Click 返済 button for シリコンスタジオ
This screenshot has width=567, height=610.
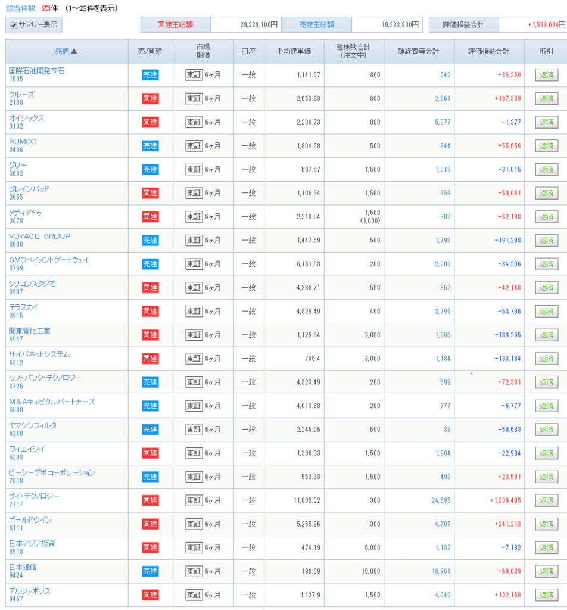tap(546, 288)
